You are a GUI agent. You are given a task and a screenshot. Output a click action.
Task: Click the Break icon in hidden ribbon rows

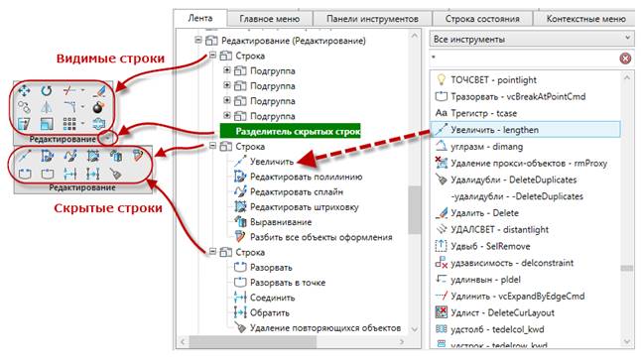[25, 174]
